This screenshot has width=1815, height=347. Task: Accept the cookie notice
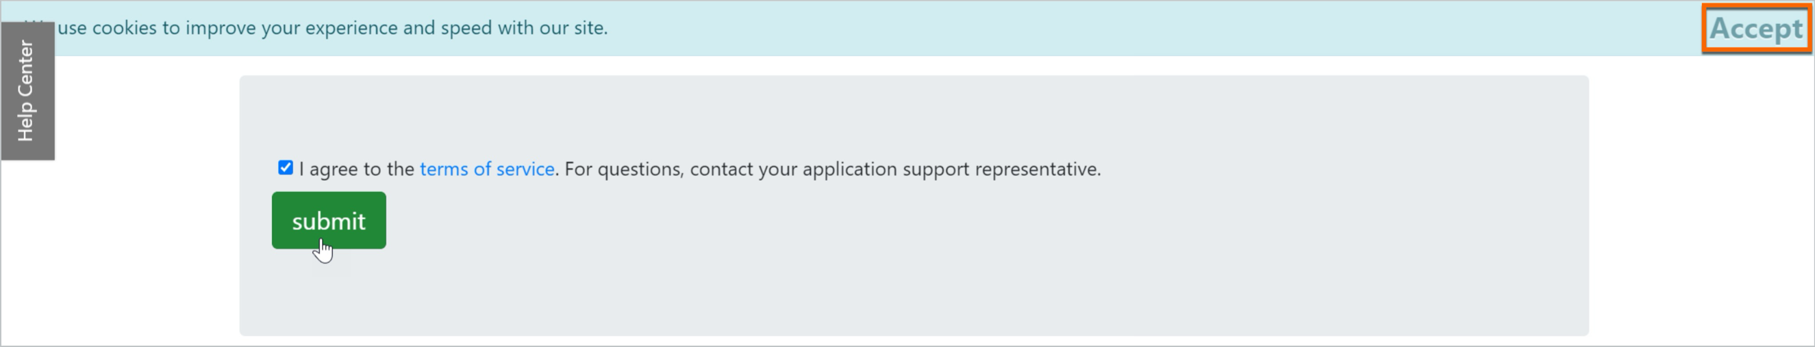(x=1755, y=29)
